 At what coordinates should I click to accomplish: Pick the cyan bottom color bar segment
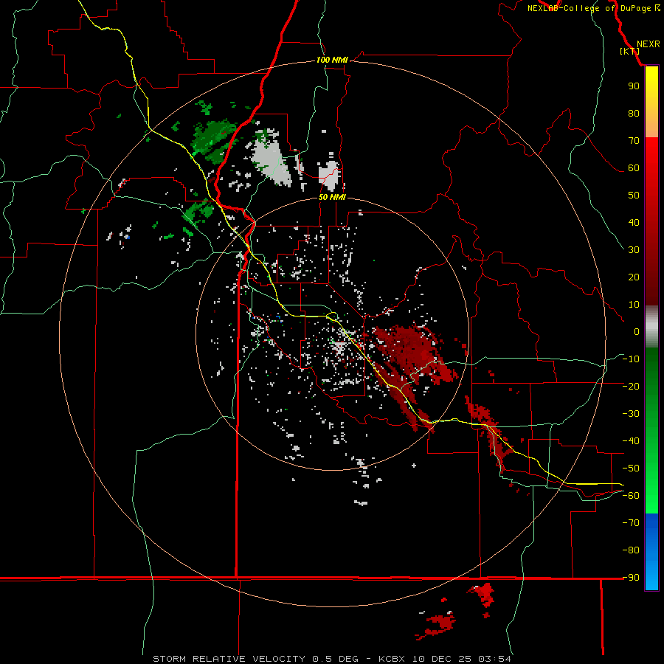(651, 580)
